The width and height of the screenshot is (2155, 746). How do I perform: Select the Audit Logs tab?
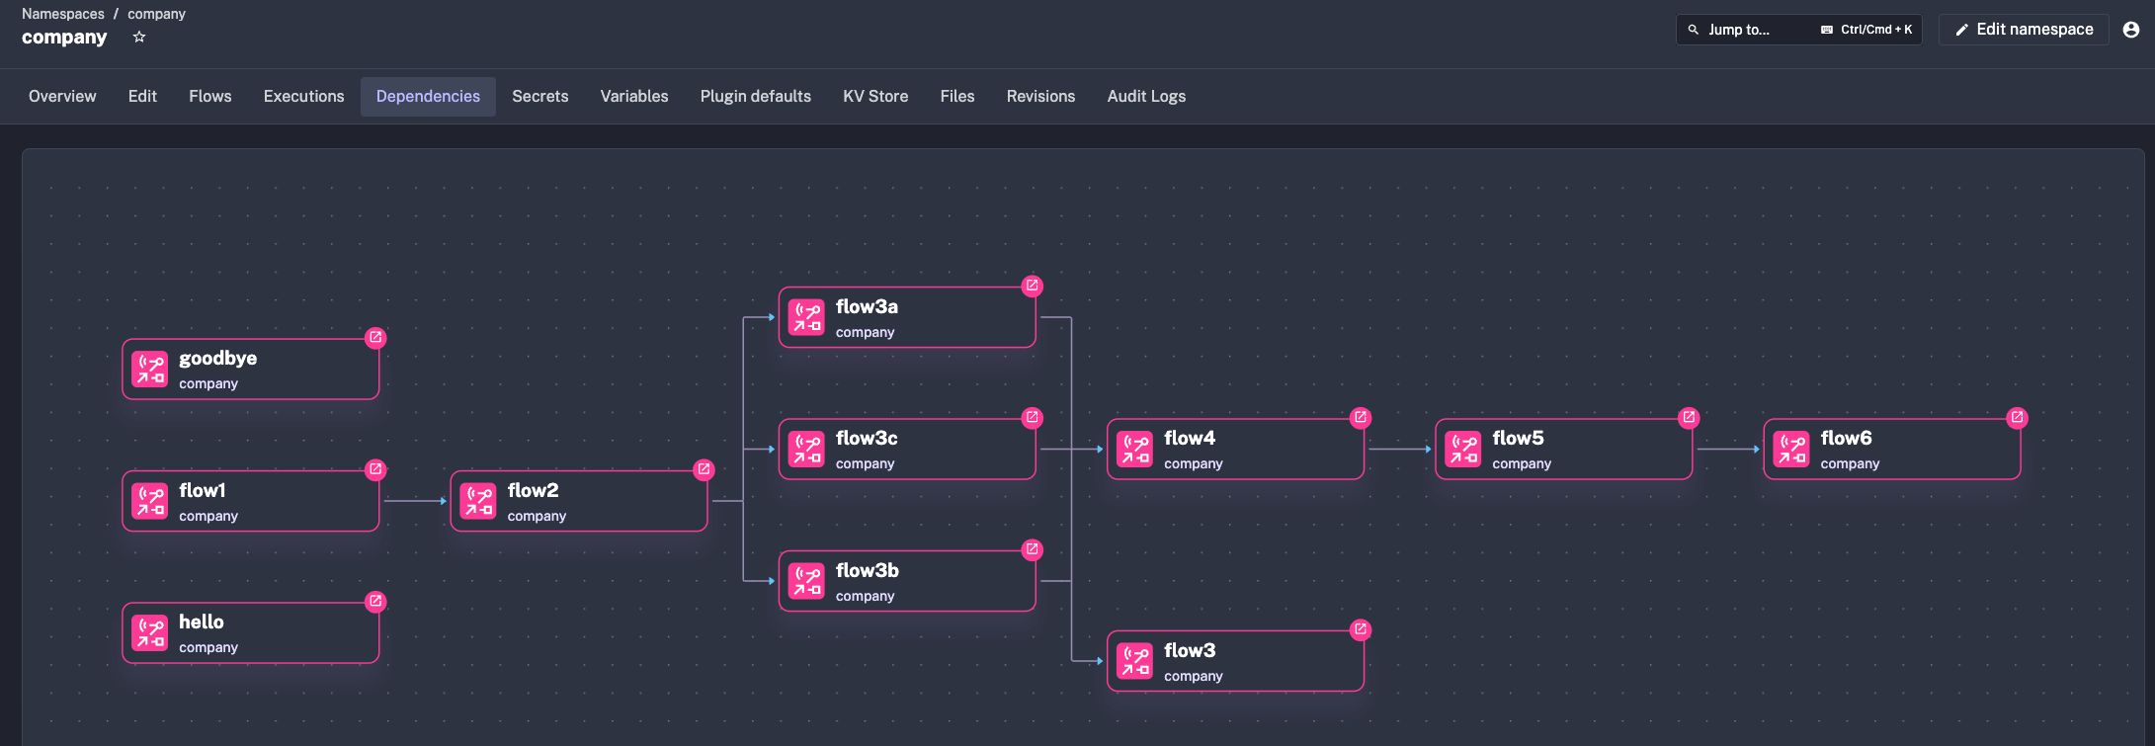pos(1145,97)
